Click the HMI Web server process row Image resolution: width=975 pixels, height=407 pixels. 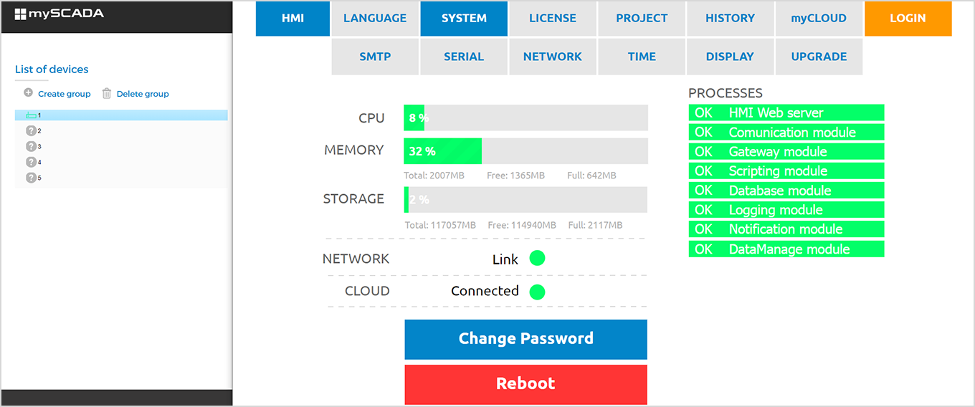(x=786, y=112)
